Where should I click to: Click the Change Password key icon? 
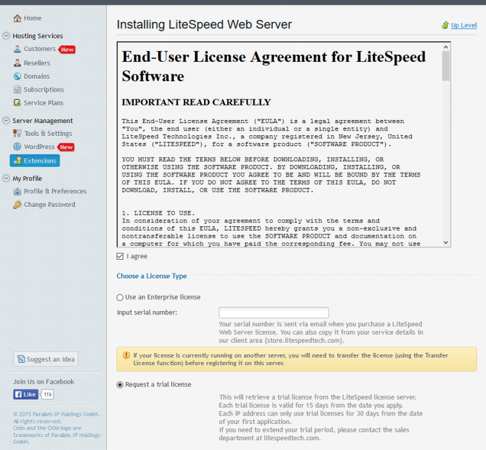coord(18,204)
